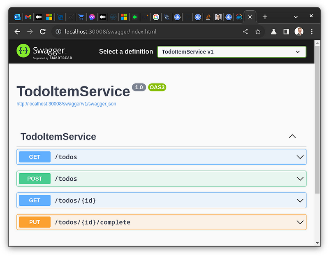Image resolution: width=329 pixels, height=256 pixels.
Task: Click the /todos/{id} path text
Action: click(x=75, y=200)
